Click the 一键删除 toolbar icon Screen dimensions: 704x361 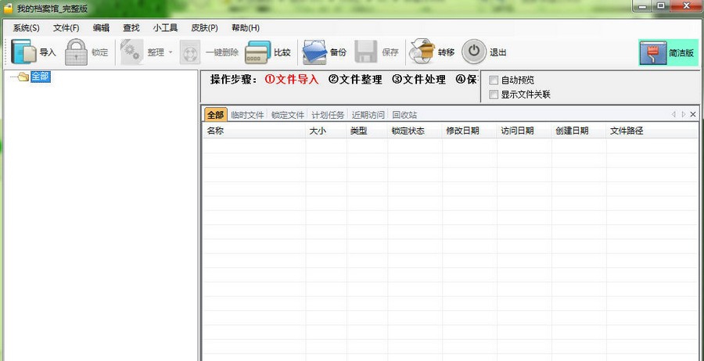pyautogui.click(x=190, y=52)
